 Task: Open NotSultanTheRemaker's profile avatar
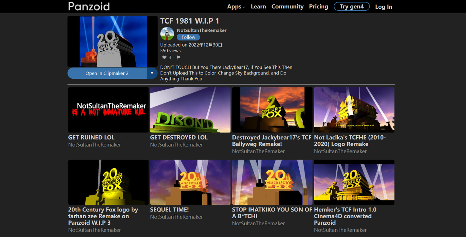tap(167, 34)
